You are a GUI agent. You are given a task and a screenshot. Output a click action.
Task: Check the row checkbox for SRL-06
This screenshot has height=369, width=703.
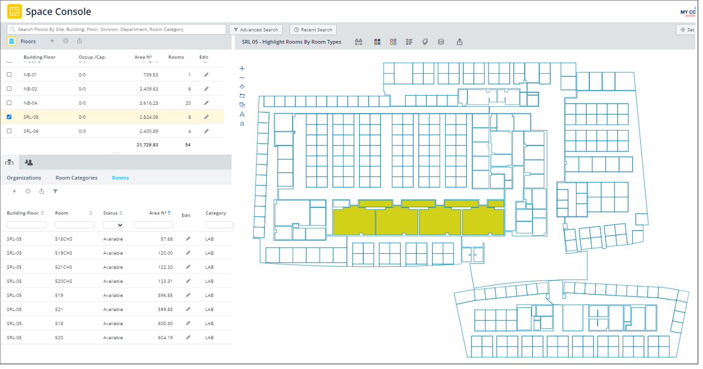click(x=9, y=131)
